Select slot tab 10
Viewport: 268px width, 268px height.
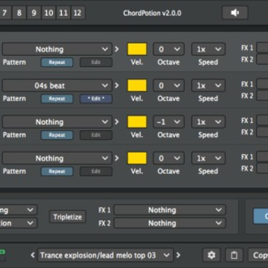click(x=48, y=13)
